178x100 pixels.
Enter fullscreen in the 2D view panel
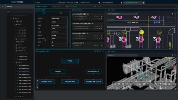(175, 14)
